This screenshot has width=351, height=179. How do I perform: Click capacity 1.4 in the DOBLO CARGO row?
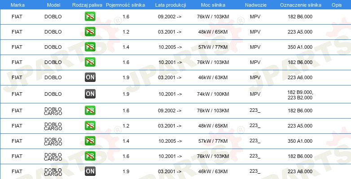click(126, 141)
